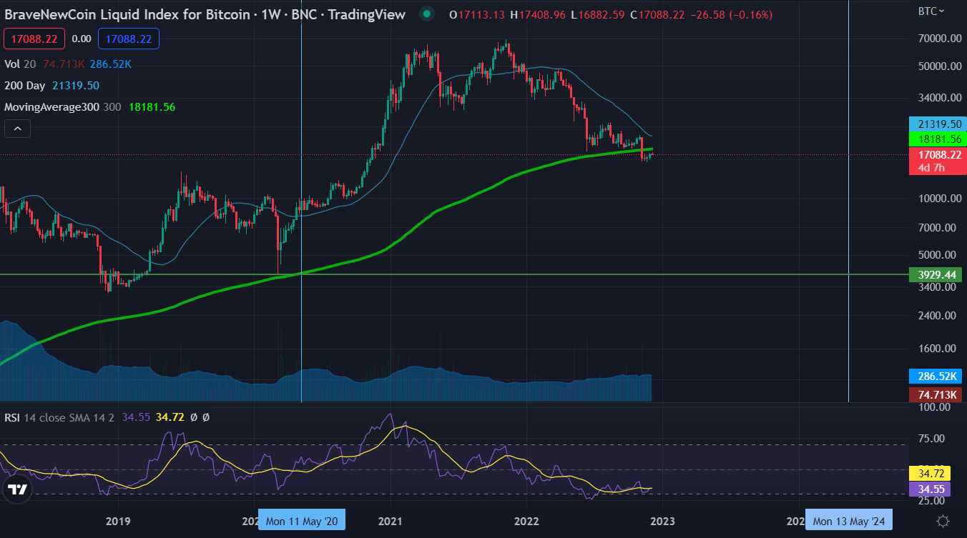Click the Mon 13 May '24 date label

click(x=849, y=521)
